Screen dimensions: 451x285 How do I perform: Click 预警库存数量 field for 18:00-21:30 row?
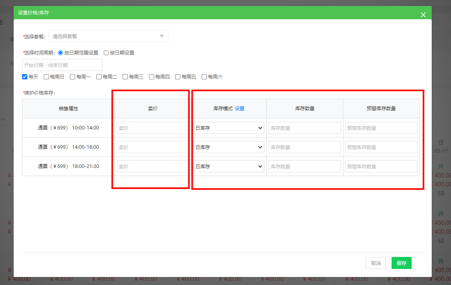(381, 166)
